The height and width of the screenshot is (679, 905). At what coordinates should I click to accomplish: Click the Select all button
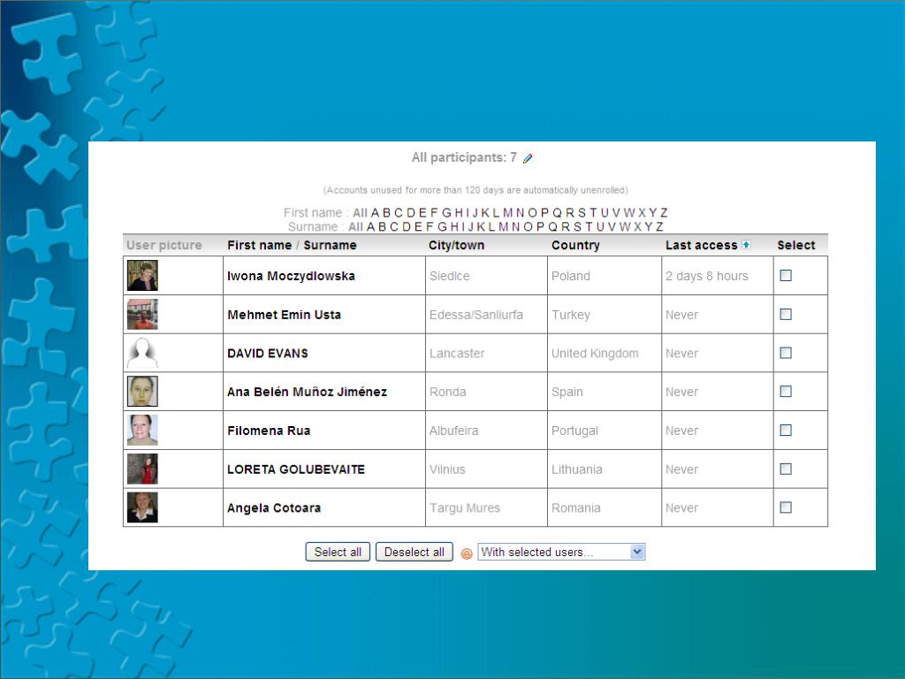pos(338,552)
